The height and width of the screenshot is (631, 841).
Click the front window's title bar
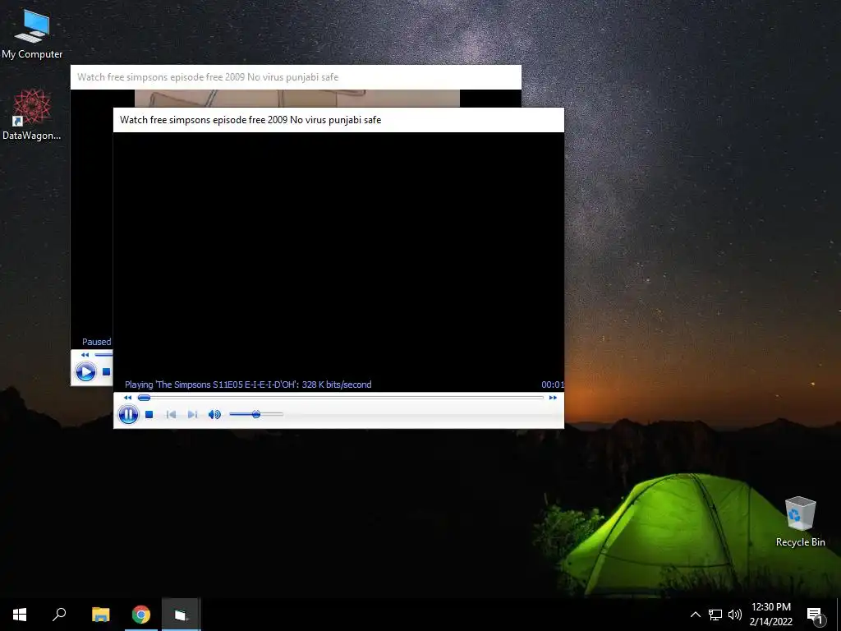tap(338, 120)
